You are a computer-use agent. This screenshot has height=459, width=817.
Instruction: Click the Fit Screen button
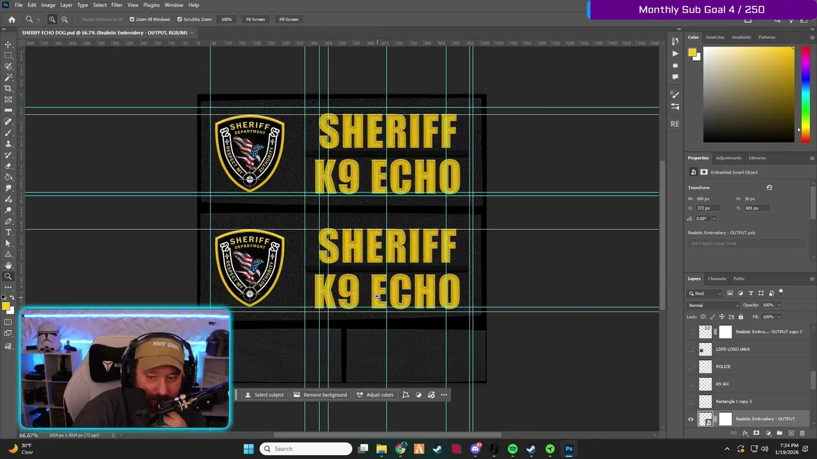[255, 19]
